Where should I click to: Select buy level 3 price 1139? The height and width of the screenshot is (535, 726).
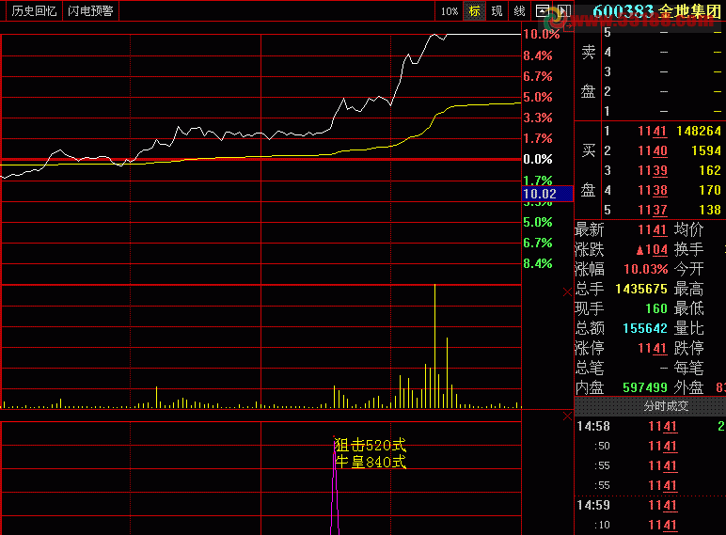(653, 171)
